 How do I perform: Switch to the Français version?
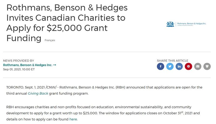coord(50,40)
